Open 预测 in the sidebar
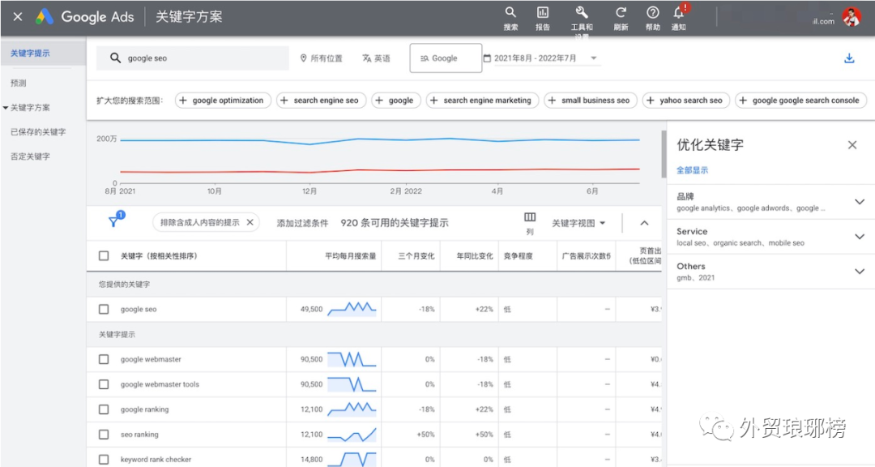The image size is (875, 467). [19, 84]
